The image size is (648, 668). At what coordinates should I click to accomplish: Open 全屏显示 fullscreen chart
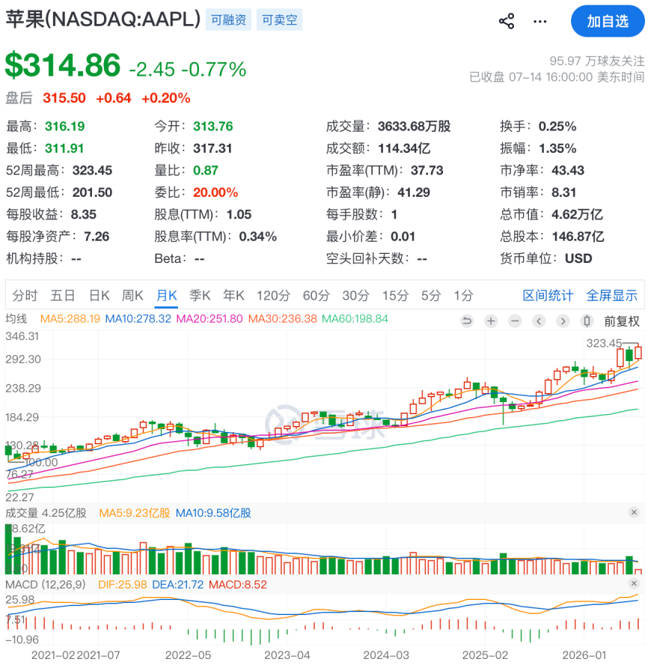(x=611, y=295)
